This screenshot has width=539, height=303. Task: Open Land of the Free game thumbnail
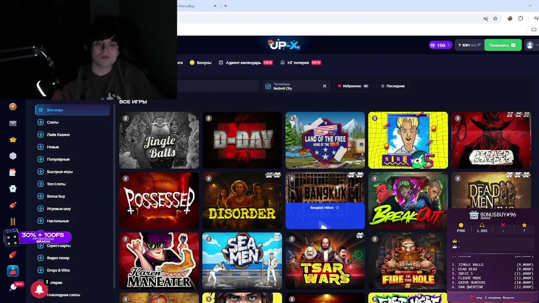click(x=325, y=140)
